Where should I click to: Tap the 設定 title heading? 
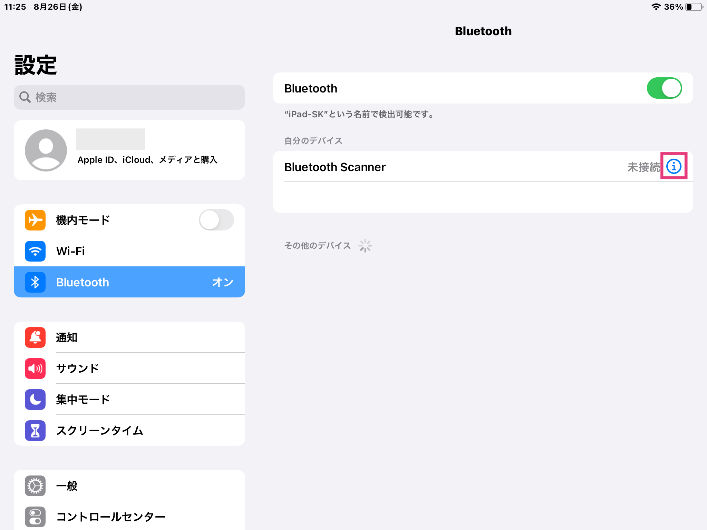[36, 65]
